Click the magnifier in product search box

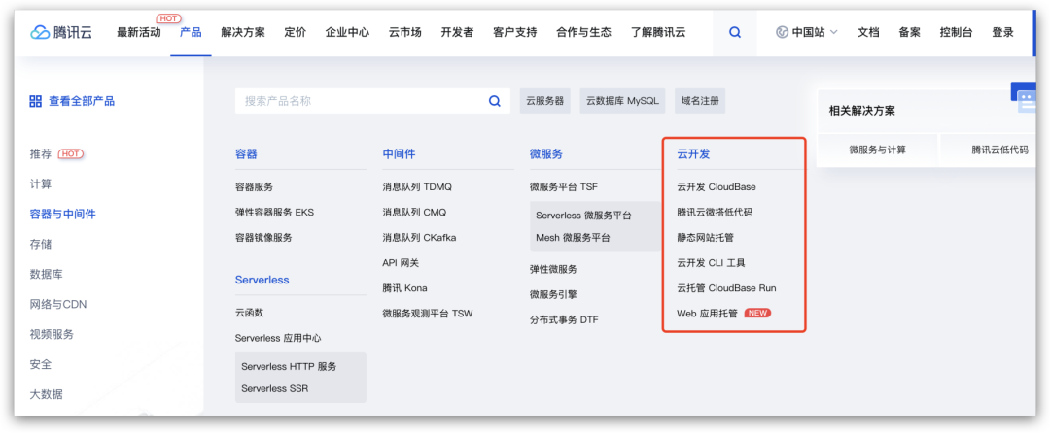click(494, 101)
